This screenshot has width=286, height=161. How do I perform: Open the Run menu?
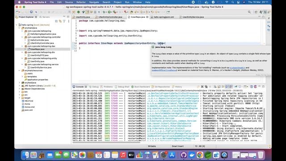tap(127, 2)
